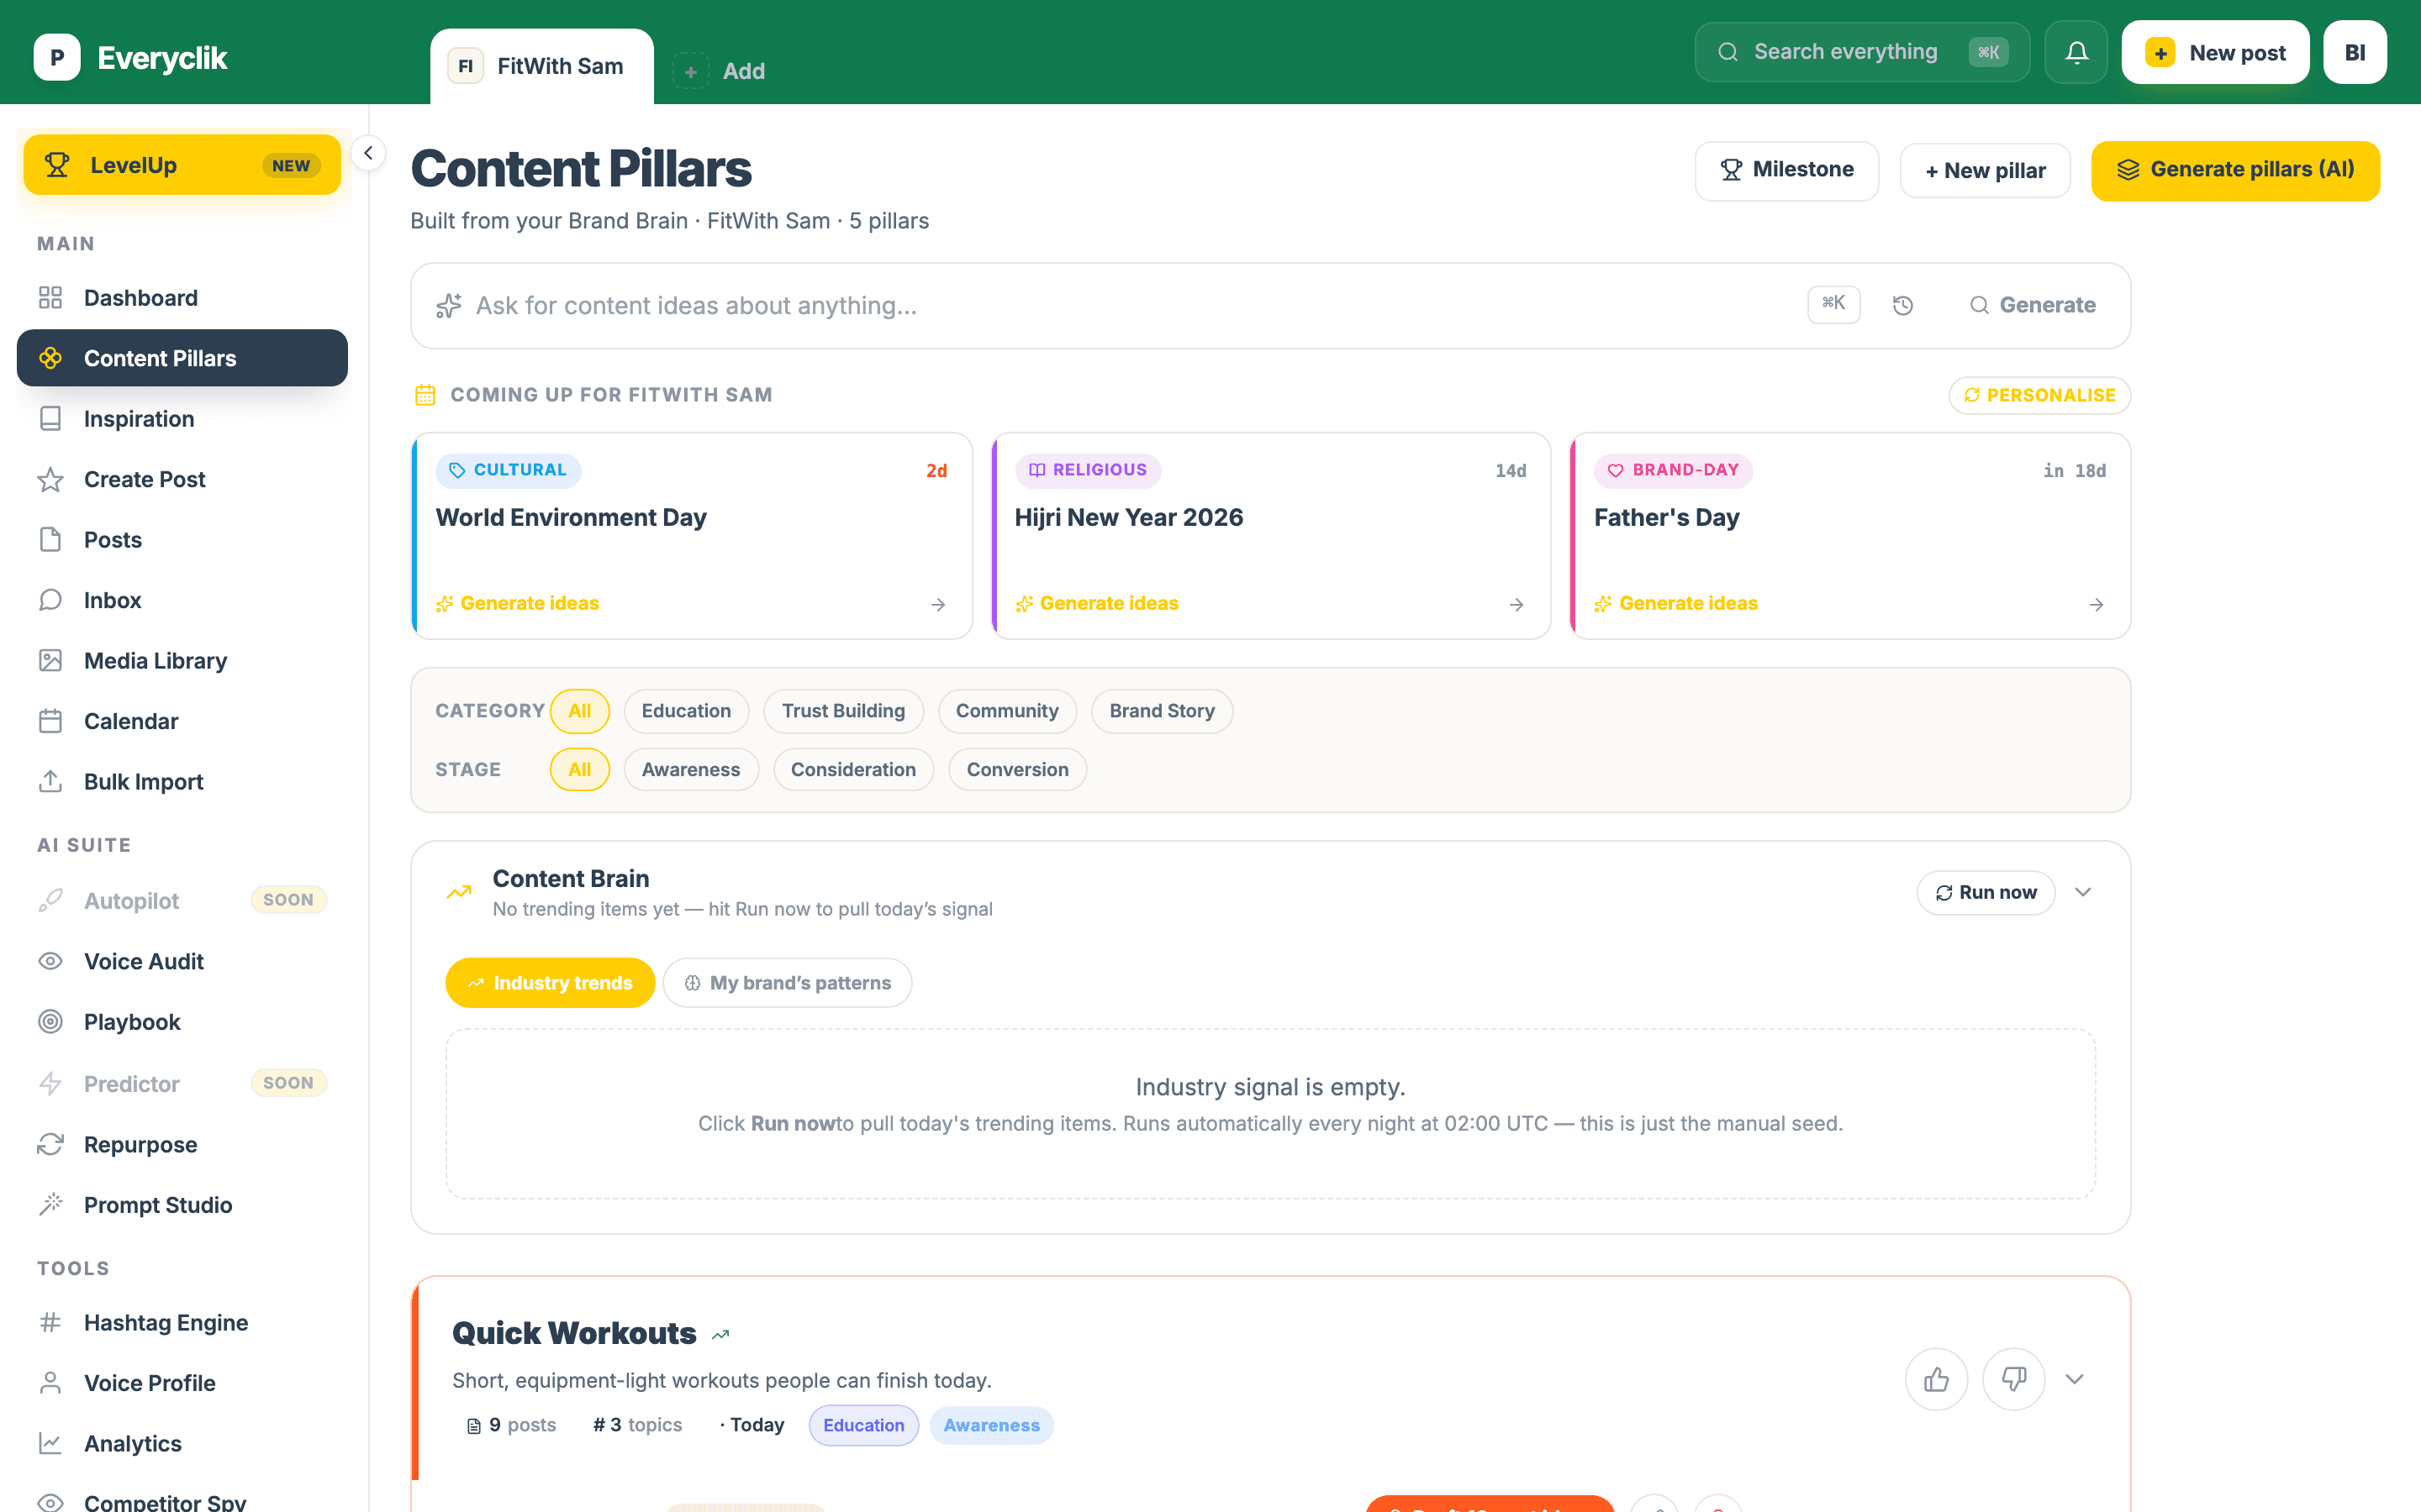
Task: Click the BI profile avatar
Action: (x=2355, y=53)
